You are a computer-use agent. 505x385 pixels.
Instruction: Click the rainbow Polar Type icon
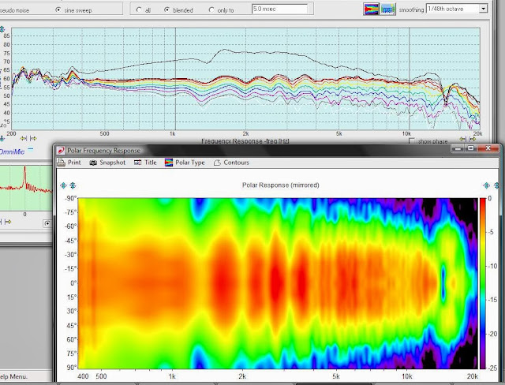169,163
